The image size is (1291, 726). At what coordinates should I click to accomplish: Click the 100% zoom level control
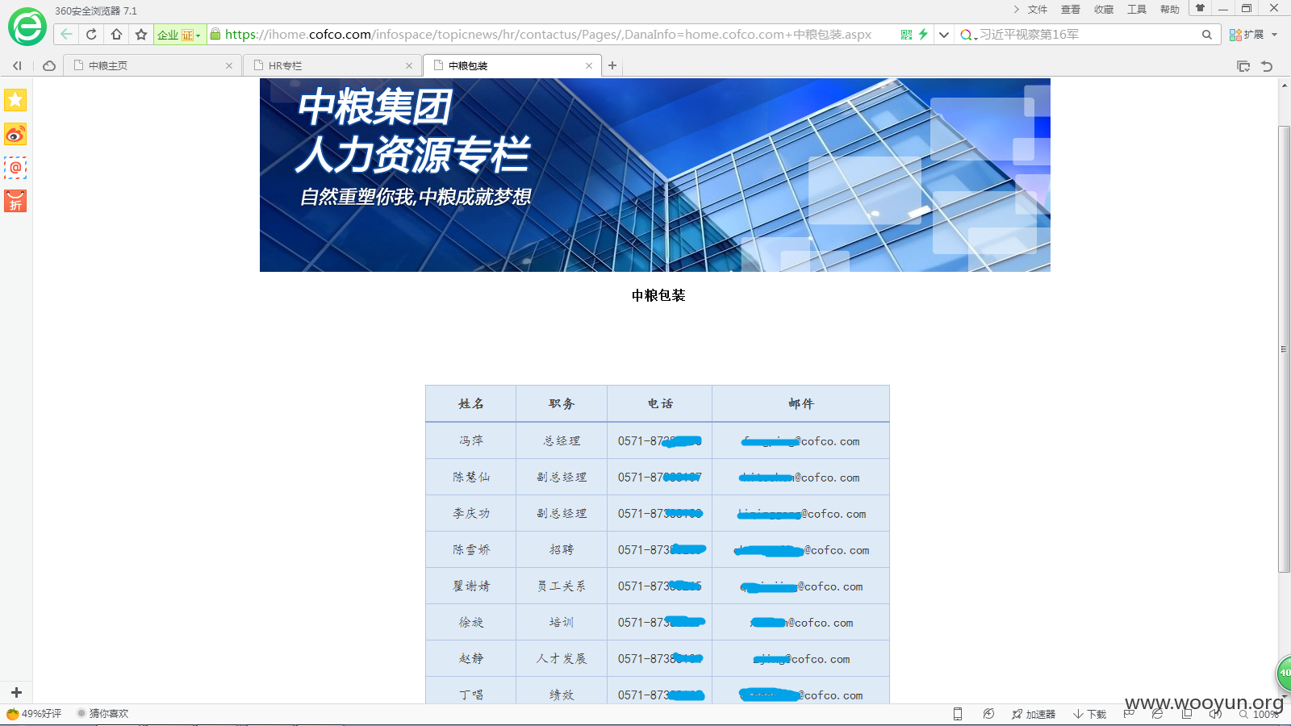[x=1260, y=714]
